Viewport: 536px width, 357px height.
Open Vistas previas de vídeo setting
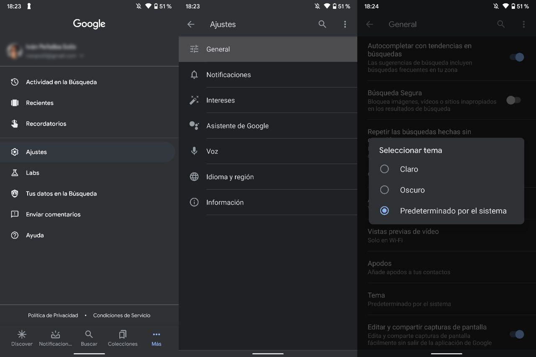[x=446, y=236]
